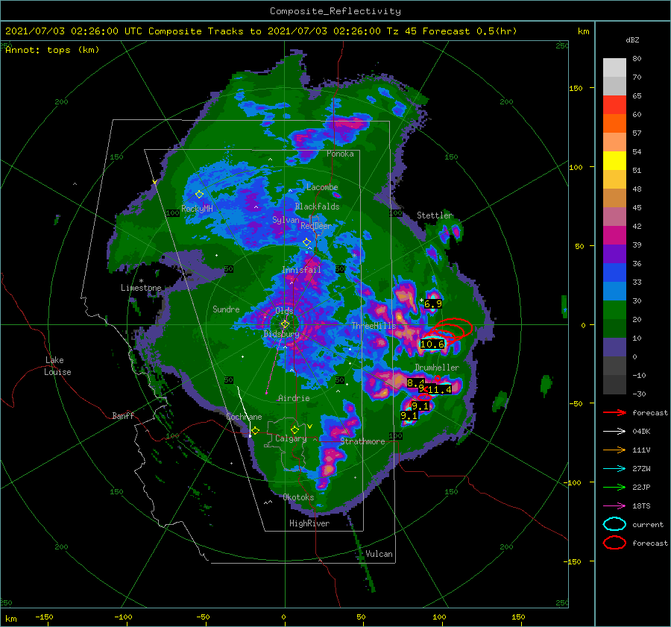Click the yellow diamond marker below Cochrane
The image size is (671, 627).
coord(255,430)
